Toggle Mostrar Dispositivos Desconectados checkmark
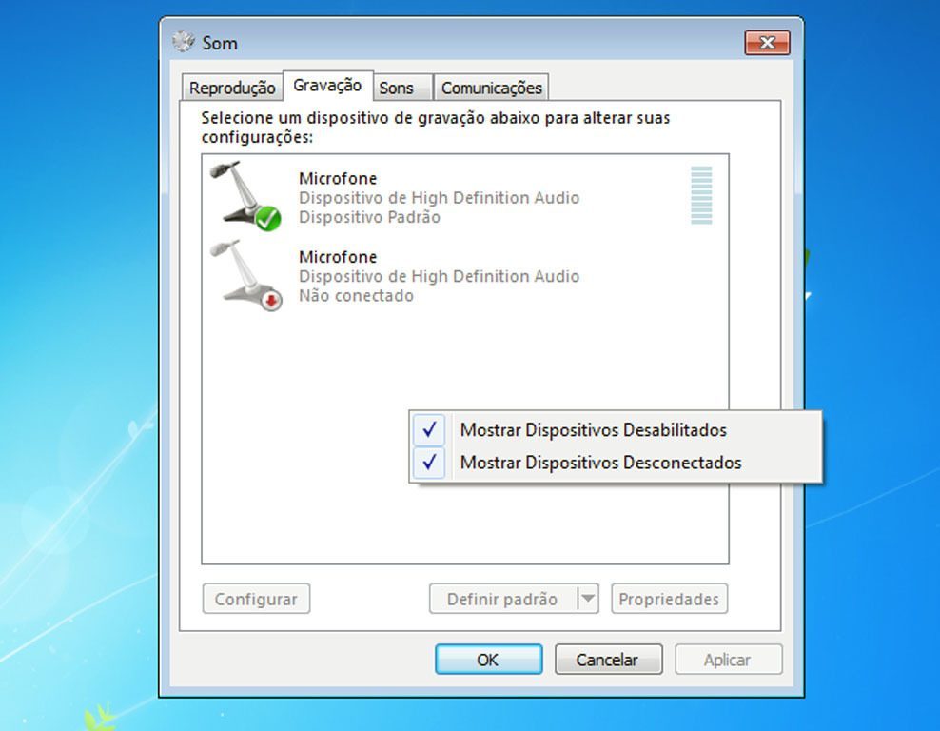Viewport: 940px width, 731px height. [429, 463]
